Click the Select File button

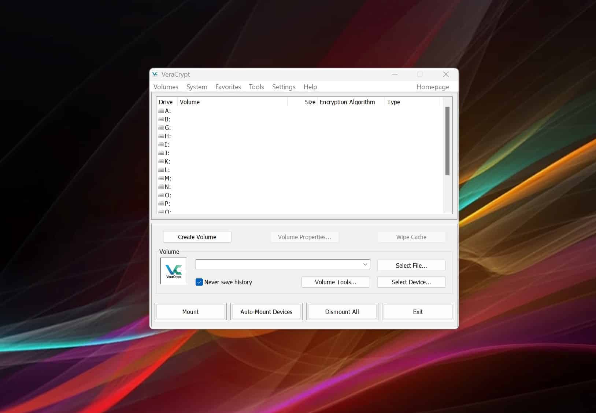click(x=411, y=266)
